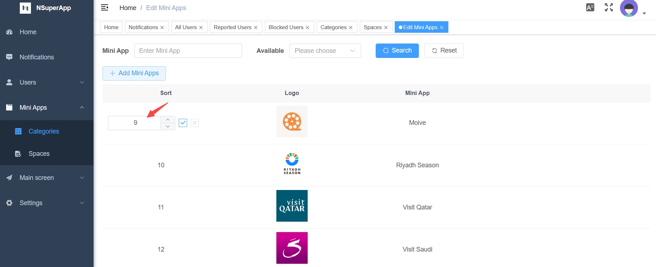This screenshot has width=656, height=267.
Task: Close the Spaces tab
Action: coord(386,28)
